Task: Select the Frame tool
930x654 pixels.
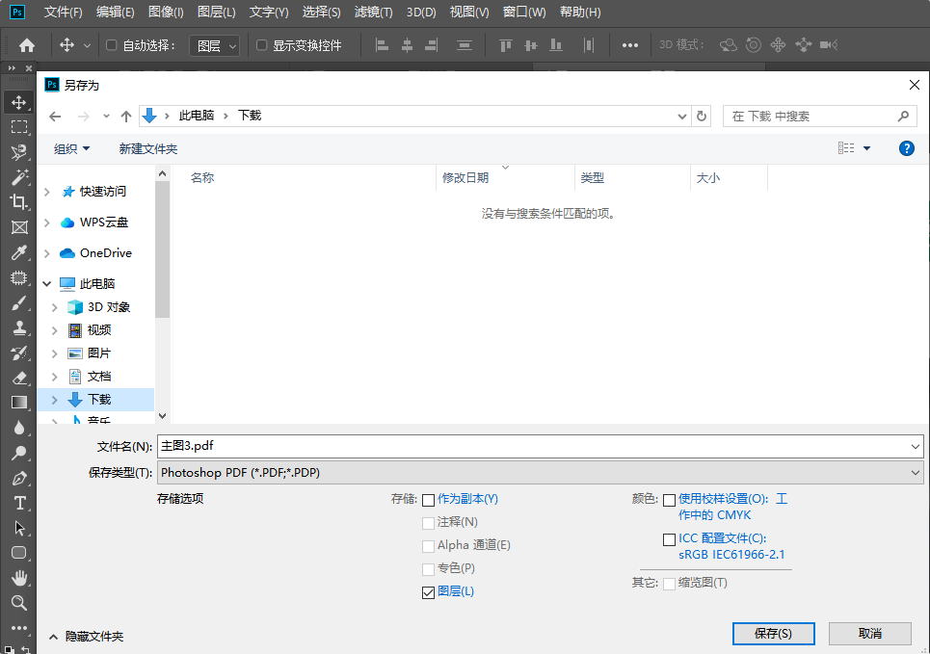Action: click(x=18, y=227)
